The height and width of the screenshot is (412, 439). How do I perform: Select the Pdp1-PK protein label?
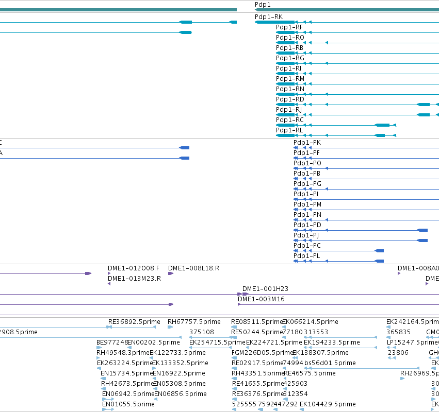tap(307, 143)
